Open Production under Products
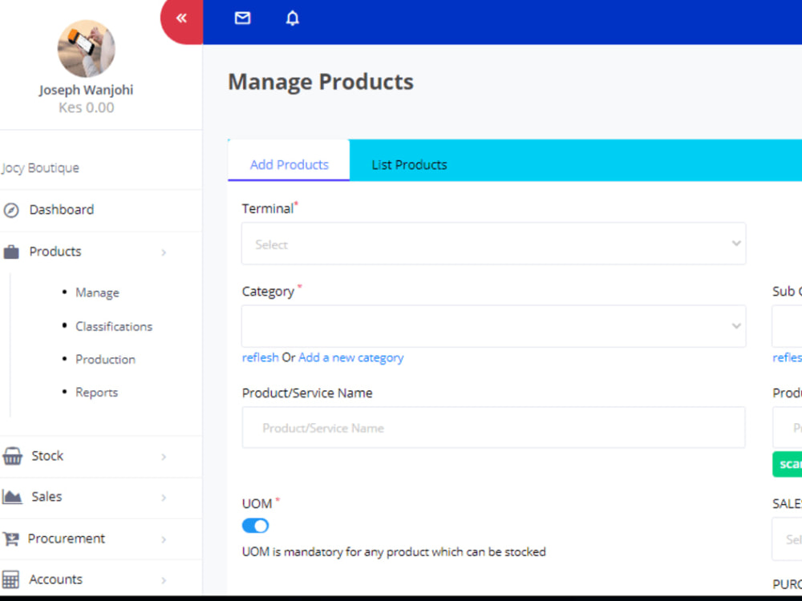Viewport: 802px width, 601px height. (105, 359)
